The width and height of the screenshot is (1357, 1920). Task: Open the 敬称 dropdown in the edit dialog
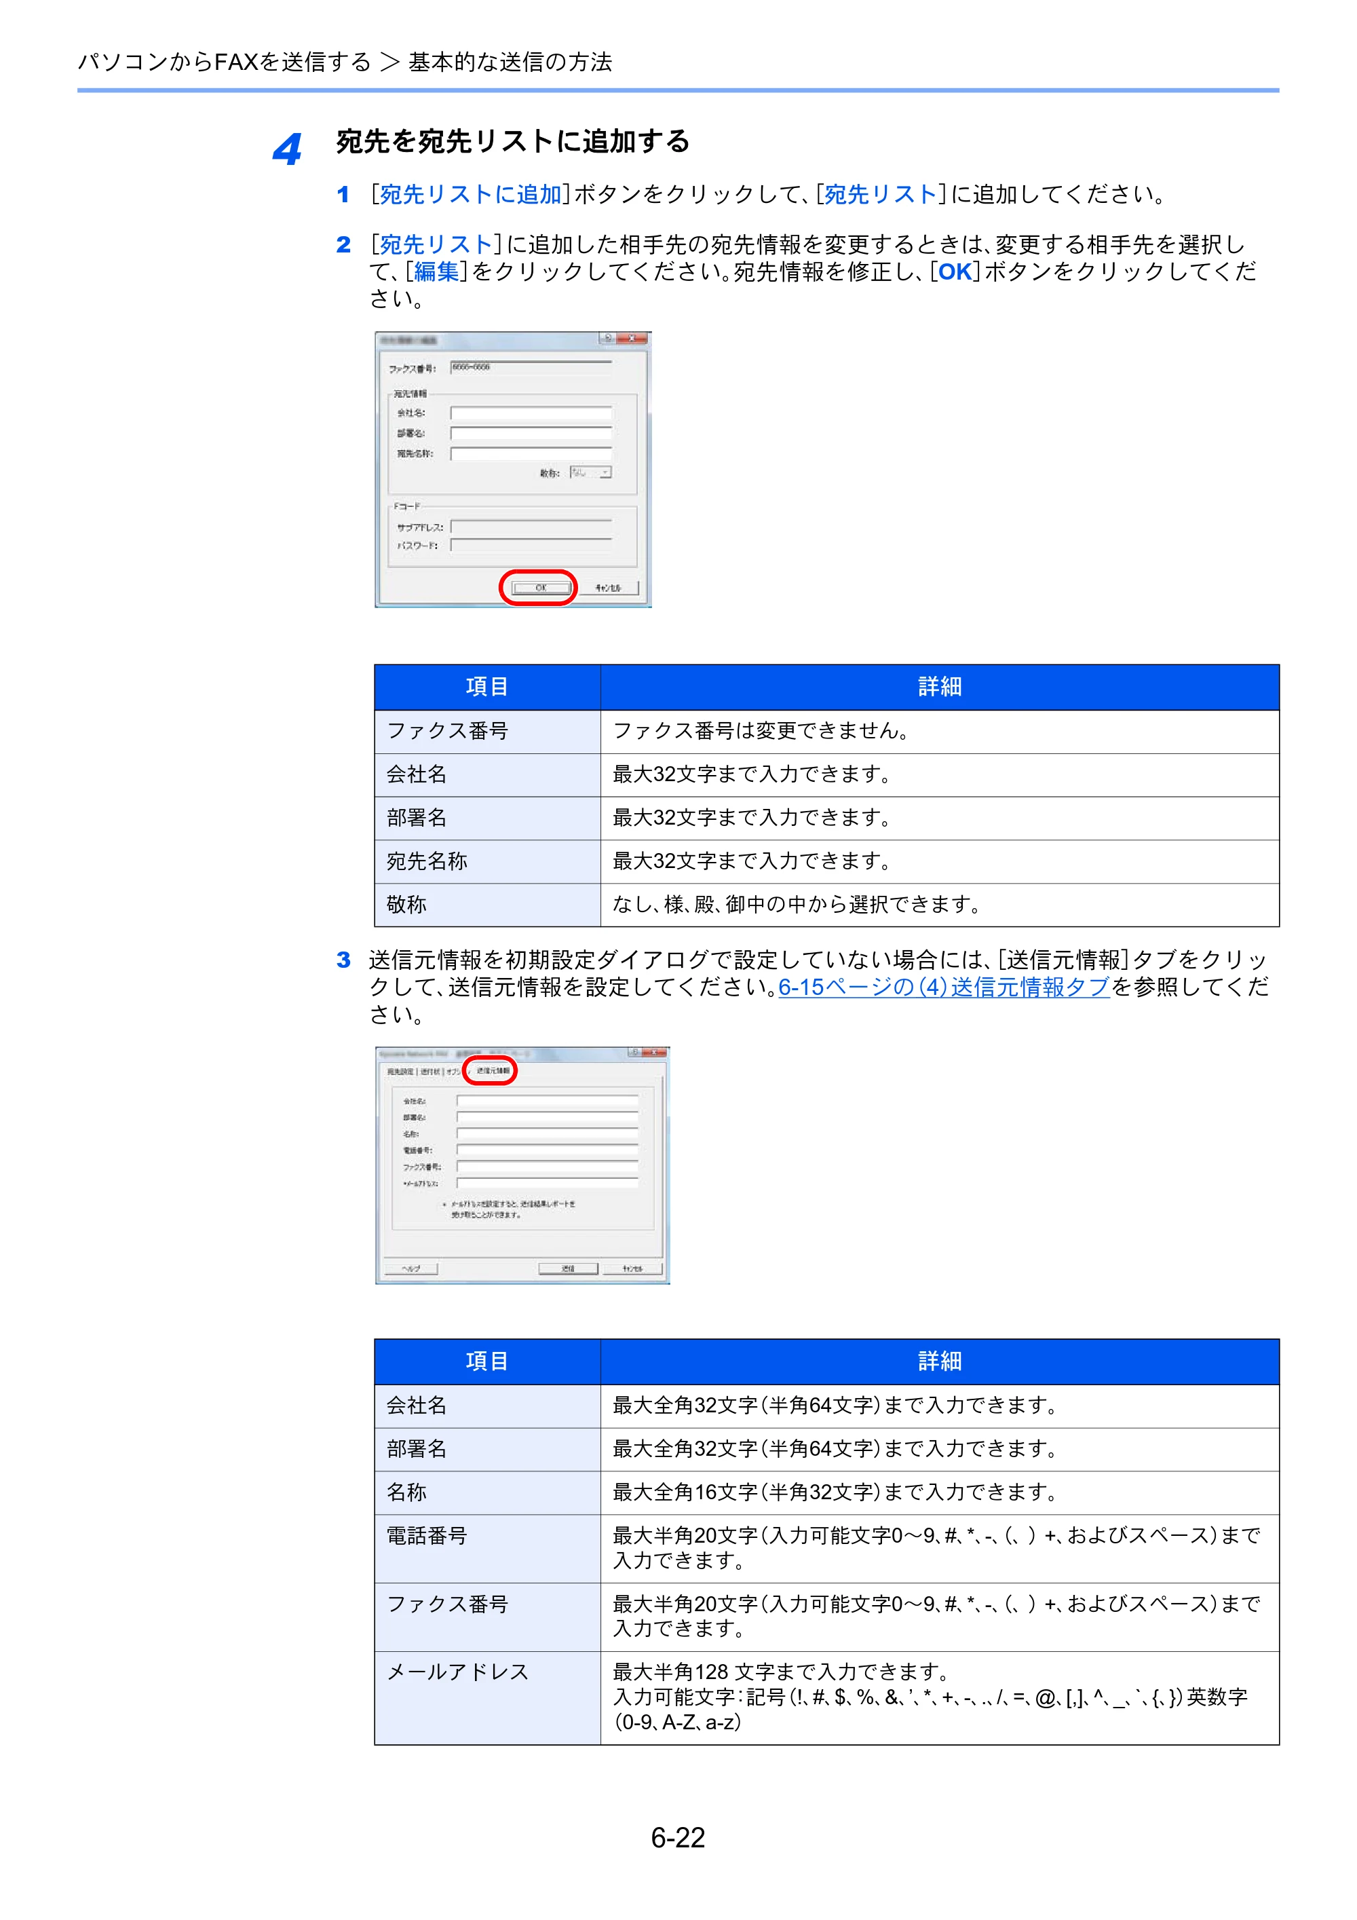click(x=590, y=472)
